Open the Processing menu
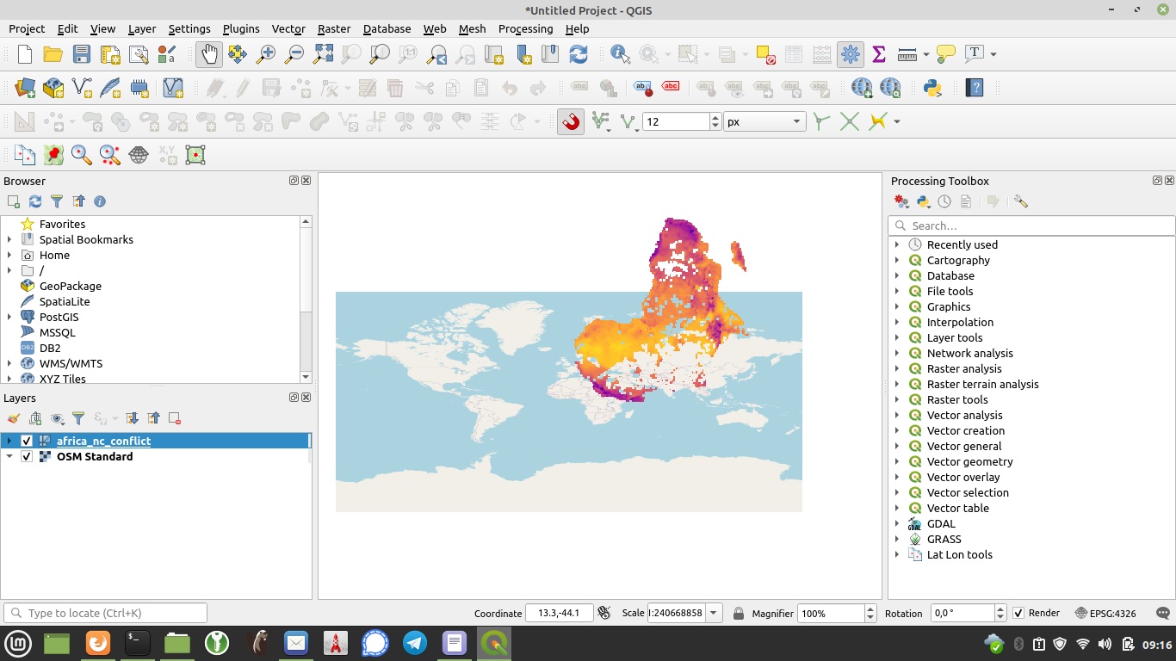The image size is (1176, 661). click(525, 28)
